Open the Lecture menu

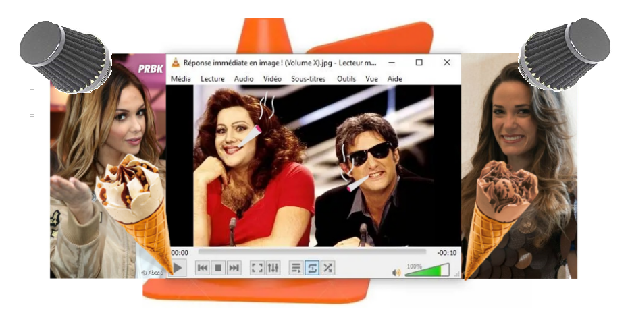(213, 79)
